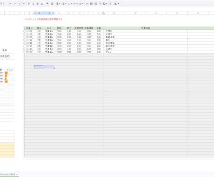Select the 開始 header cell
The height and width of the screenshot is (177, 214).
point(59,28)
